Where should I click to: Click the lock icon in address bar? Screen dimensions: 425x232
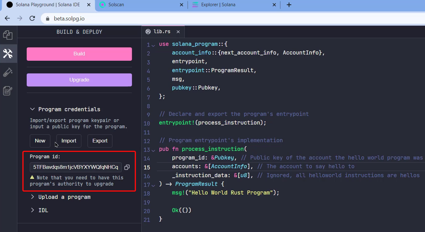tap(47, 19)
